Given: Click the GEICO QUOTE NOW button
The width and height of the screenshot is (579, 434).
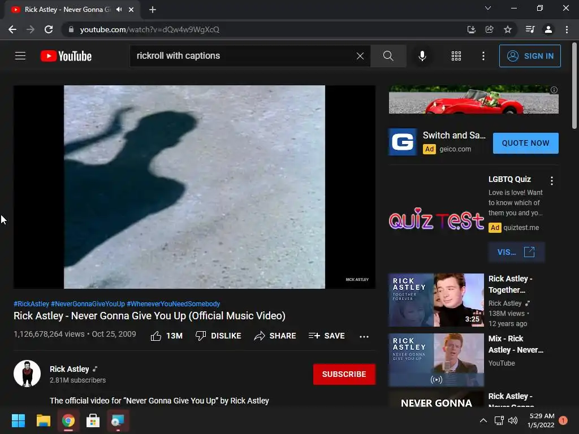Looking at the screenshot, I should point(525,143).
